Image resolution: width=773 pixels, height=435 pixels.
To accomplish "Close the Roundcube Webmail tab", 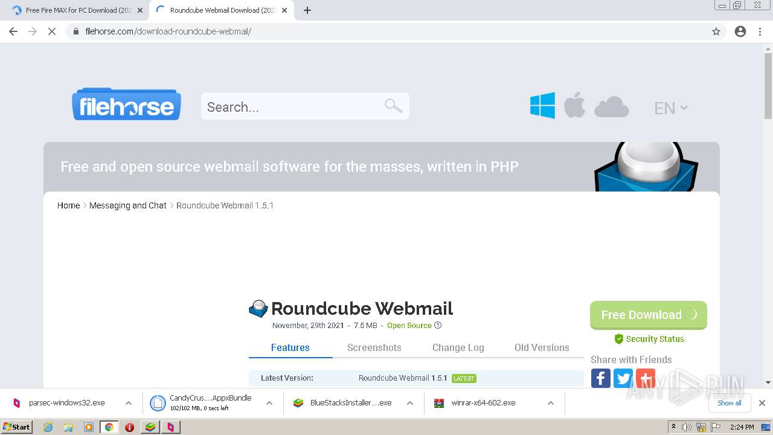I will (284, 10).
